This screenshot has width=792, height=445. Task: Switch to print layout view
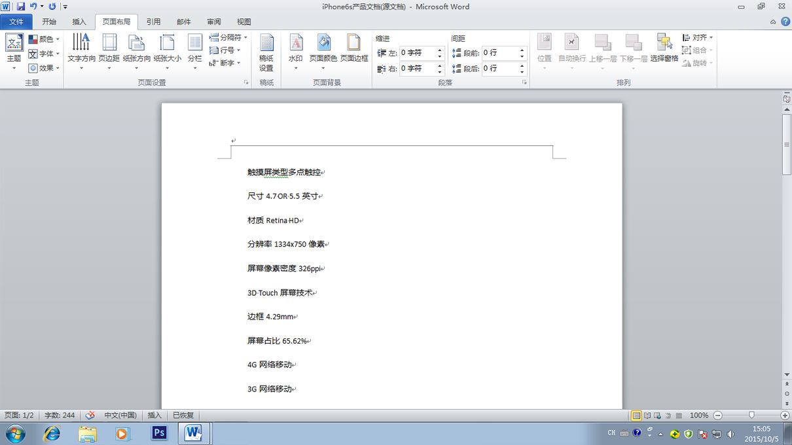click(x=636, y=416)
